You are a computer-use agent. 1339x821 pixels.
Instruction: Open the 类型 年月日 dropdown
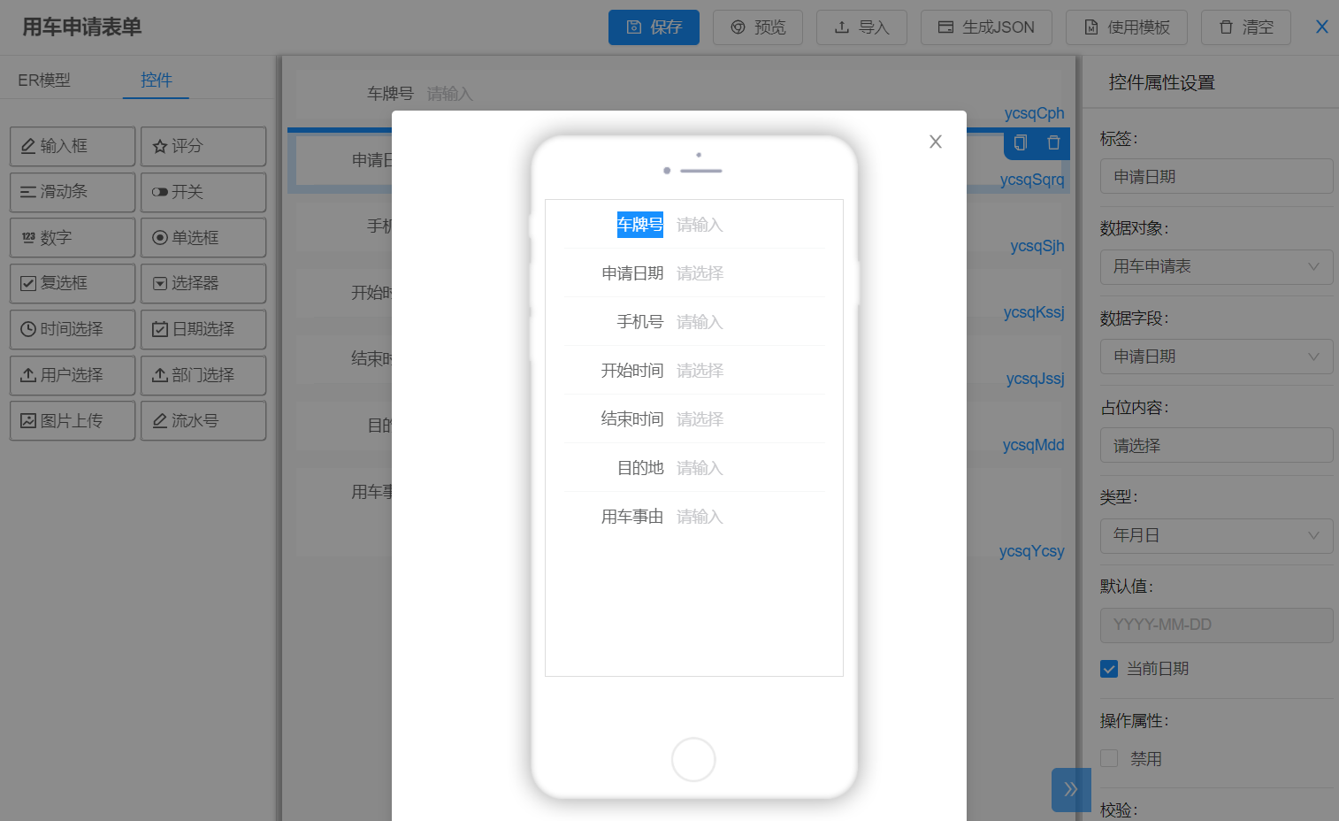[x=1215, y=535]
